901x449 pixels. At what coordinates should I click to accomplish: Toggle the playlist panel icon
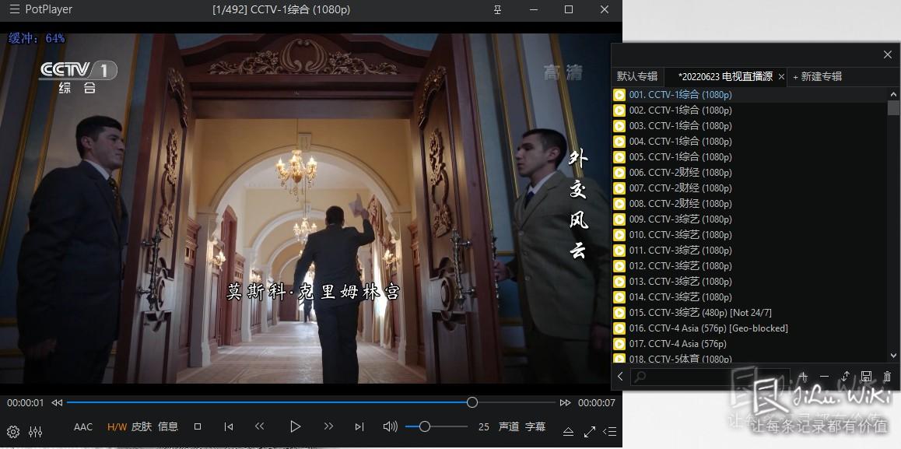click(x=610, y=431)
